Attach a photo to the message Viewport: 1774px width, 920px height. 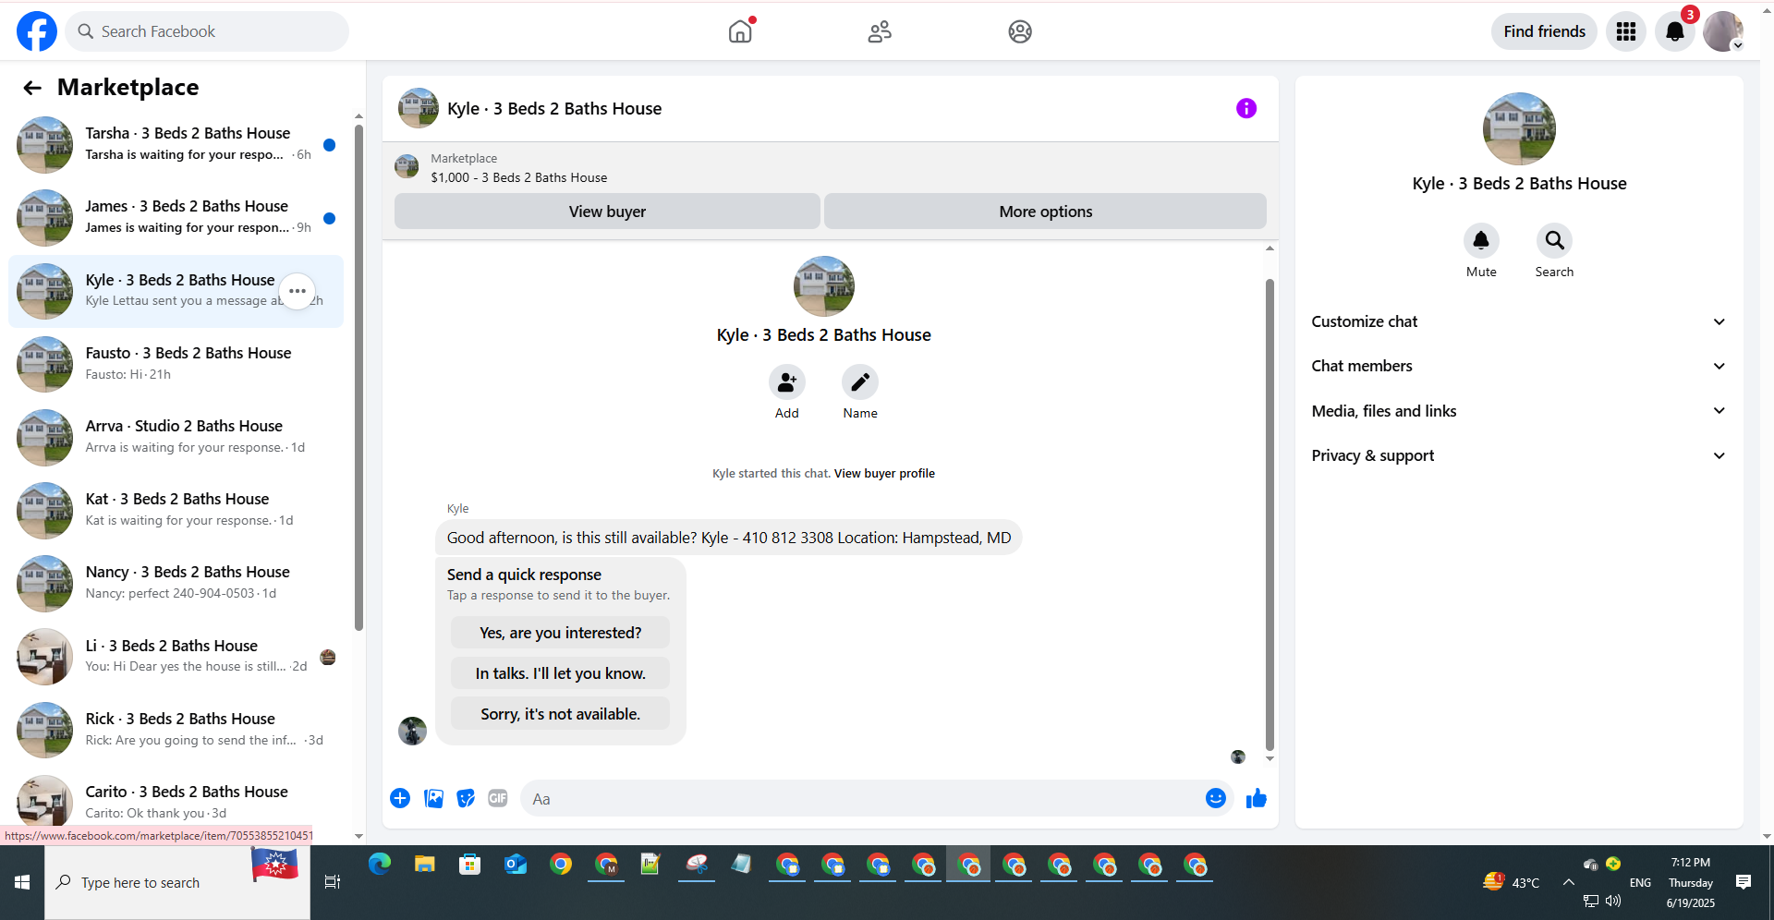433,798
